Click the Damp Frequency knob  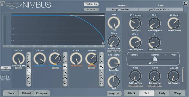tap(135, 42)
